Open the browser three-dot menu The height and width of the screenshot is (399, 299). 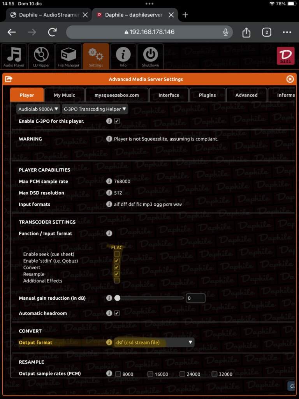click(x=287, y=32)
